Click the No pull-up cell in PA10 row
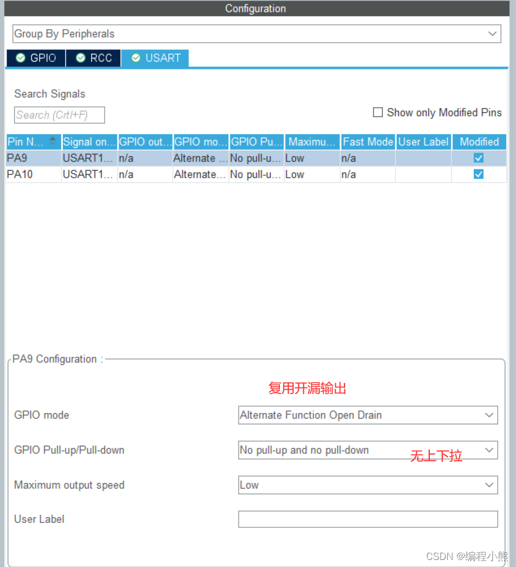The width and height of the screenshot is (516, 567). 256,175
